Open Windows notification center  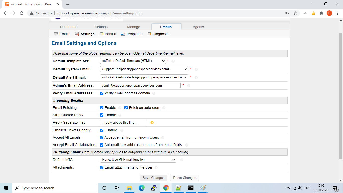[x=335, y=188]
